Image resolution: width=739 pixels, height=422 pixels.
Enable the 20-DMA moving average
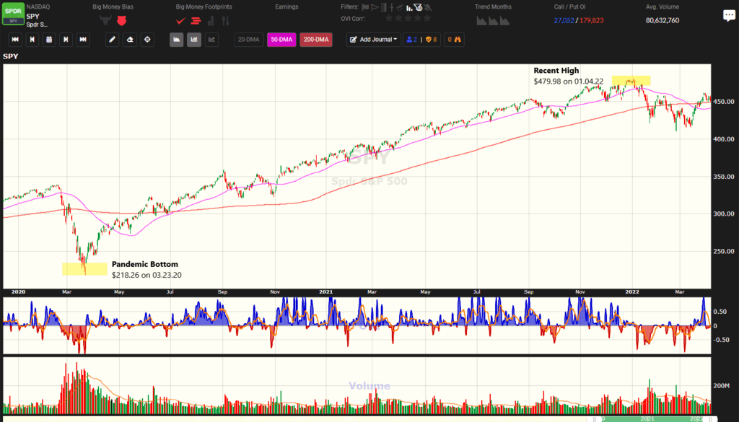coord(249,40)
